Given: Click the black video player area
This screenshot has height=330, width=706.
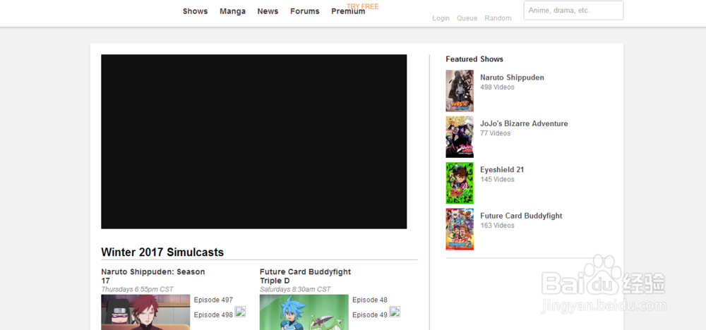Looking at the screenshot, I should pos(254,142).
